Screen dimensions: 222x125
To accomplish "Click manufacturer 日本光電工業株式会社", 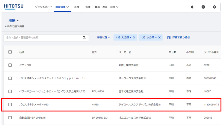I will point(131,91).
